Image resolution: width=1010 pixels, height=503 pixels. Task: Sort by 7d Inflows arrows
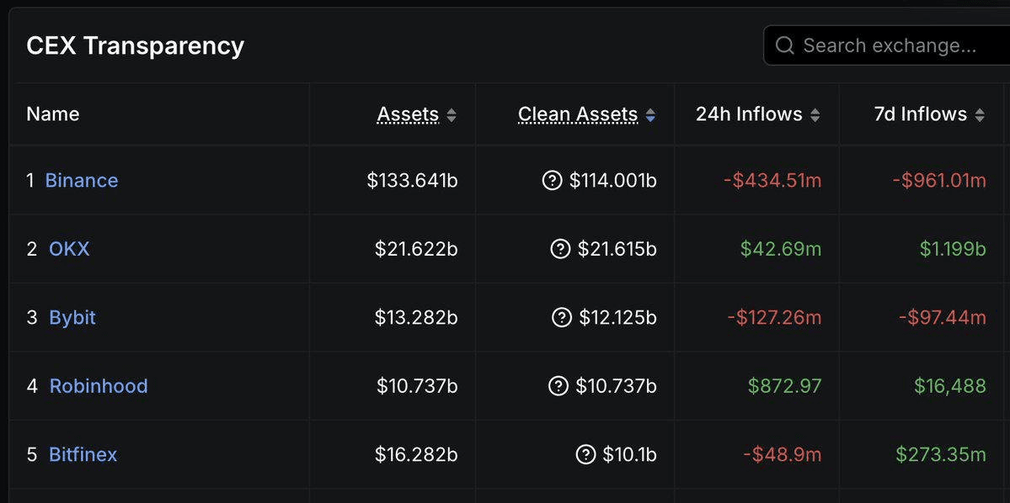point(980,115)
